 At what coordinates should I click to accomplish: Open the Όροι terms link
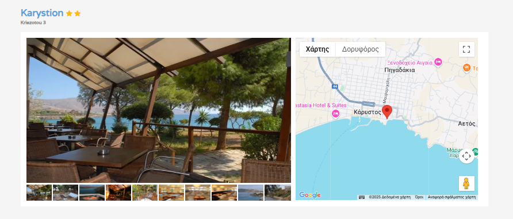[419, 197]
